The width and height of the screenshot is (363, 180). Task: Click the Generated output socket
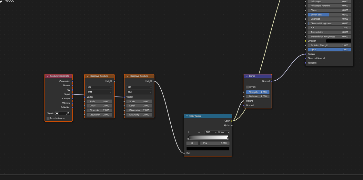73,81
